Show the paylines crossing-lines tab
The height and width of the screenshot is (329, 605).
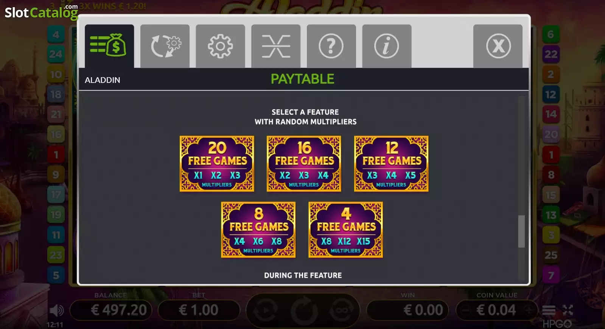coord(276,46)
